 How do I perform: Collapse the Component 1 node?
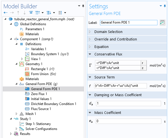[11, 39]
